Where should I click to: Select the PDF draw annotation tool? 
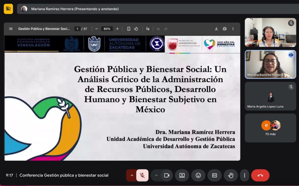coord(148,29)
